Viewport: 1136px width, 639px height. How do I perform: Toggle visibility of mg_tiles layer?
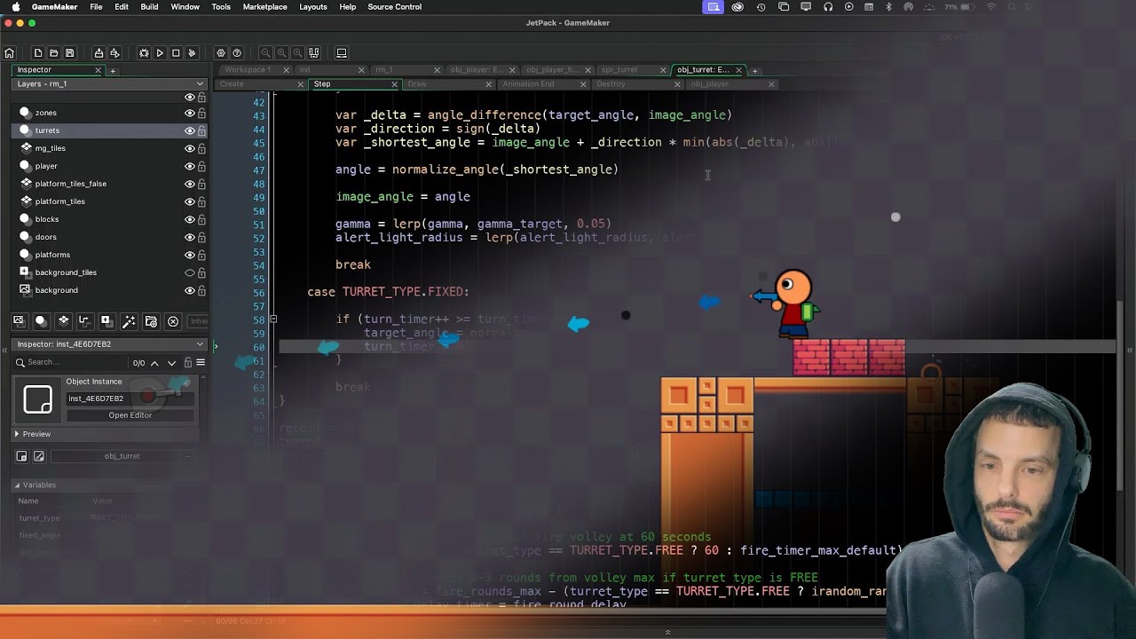(x=189, y=148)
